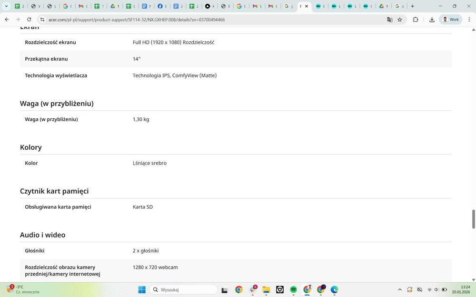Click the vertical scrollbar thumb
The image size is (476, 297).
[473, 219]
